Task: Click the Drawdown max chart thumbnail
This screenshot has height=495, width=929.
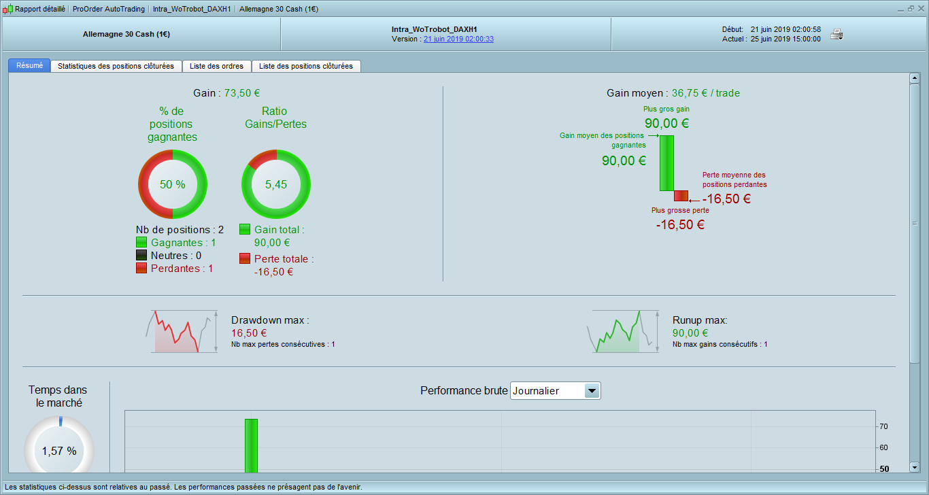Action: point(182,331)
